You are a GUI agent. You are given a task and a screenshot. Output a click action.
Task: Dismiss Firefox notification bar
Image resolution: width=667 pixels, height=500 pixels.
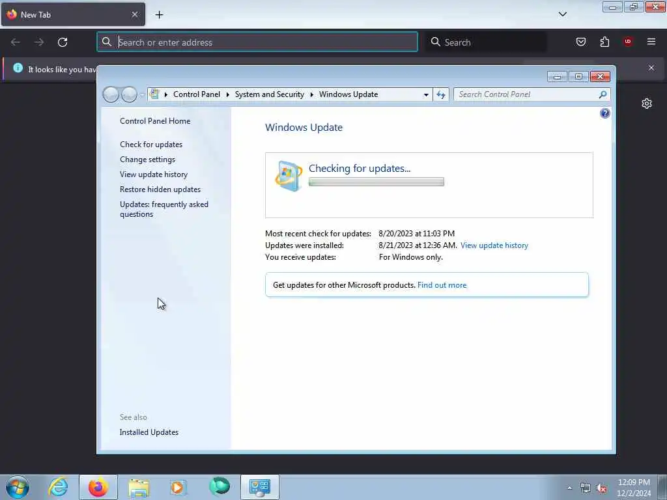click(x=651, y=68)
